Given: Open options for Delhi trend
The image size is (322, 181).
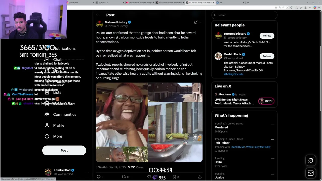Looking at the screenshot, I should pos(272,159).
